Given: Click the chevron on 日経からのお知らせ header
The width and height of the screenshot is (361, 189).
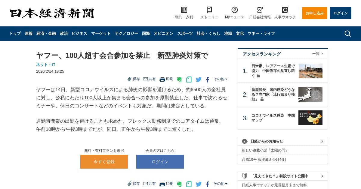Looking at the screenshot, I should 322,141.
